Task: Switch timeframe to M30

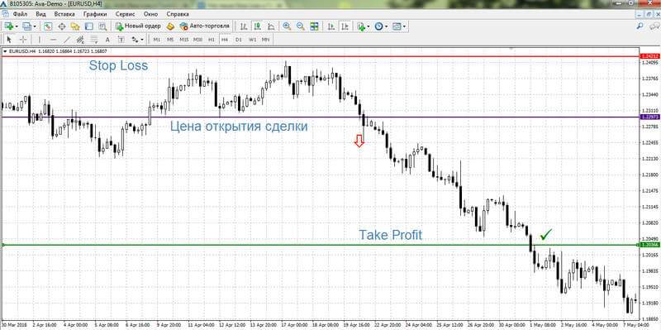Action: click(x=197, y=40)
